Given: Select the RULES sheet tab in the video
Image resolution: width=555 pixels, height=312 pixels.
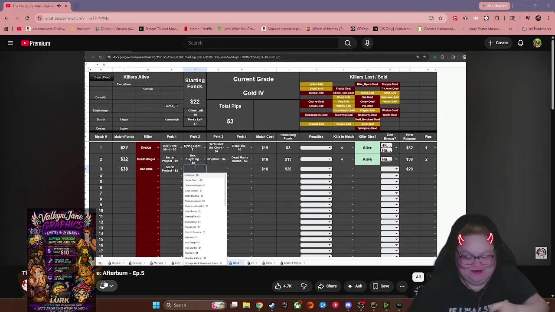Looking at the screenshot, I should tap(116, 263).
